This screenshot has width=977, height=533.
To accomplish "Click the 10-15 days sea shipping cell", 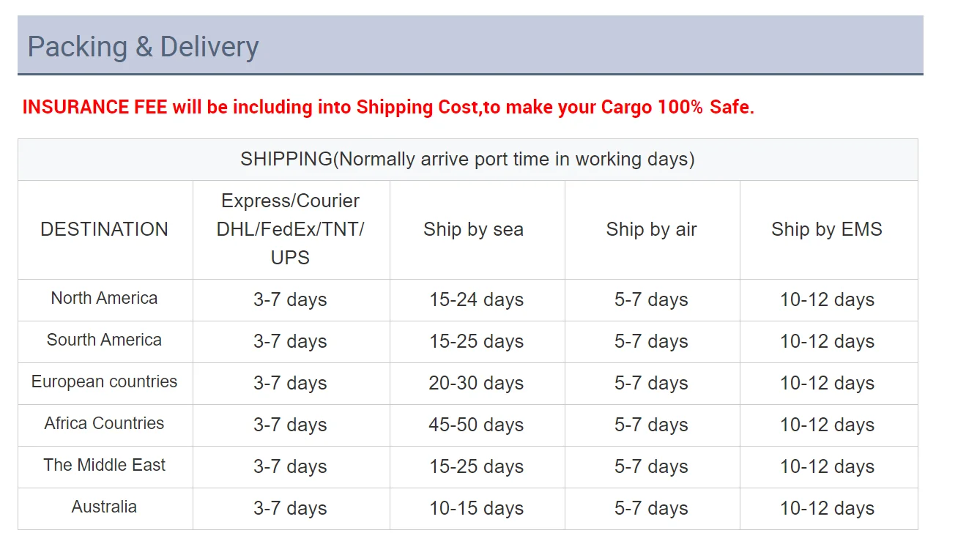I will click(476, 509).
